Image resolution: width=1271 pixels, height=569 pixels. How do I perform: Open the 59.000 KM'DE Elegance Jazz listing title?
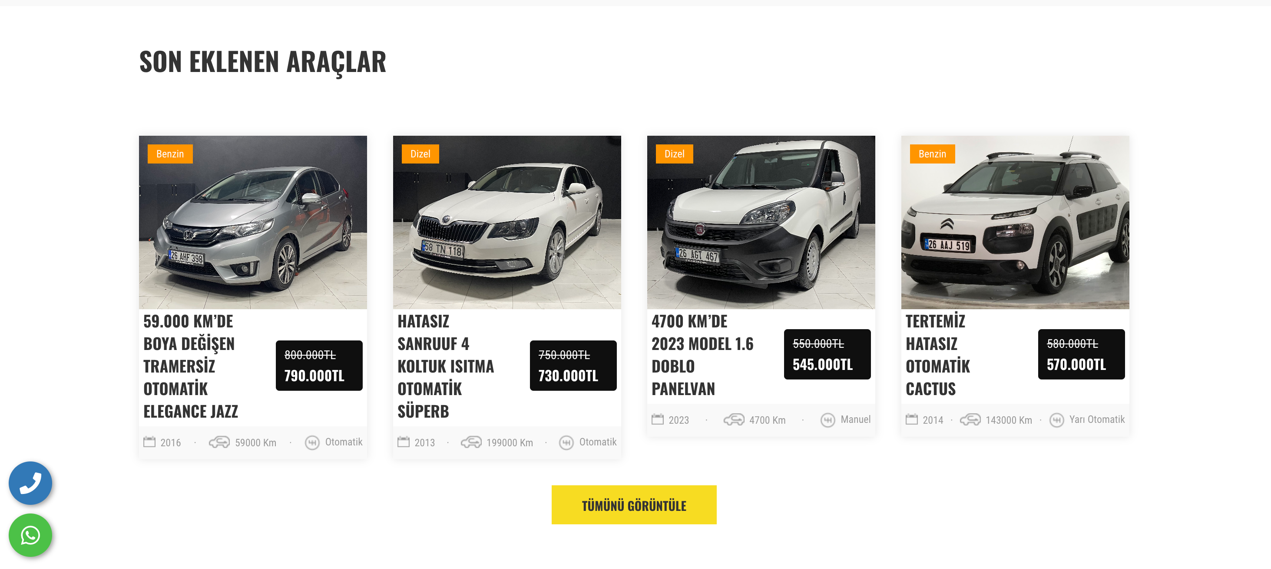click(191, 366)
